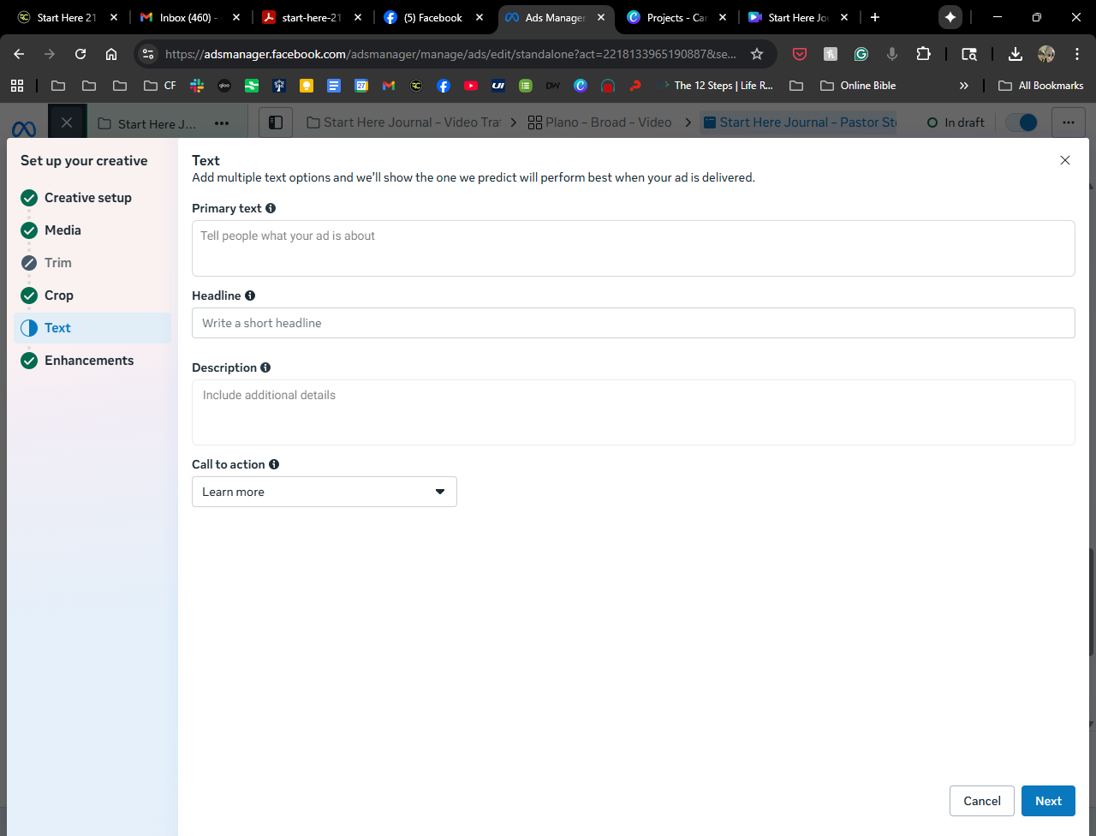Image resolution: width=1096 pixels, height=836 pixels.
Task: Expand the hidden bookmarks overflow chevron
Action: (x=963, y=86)
